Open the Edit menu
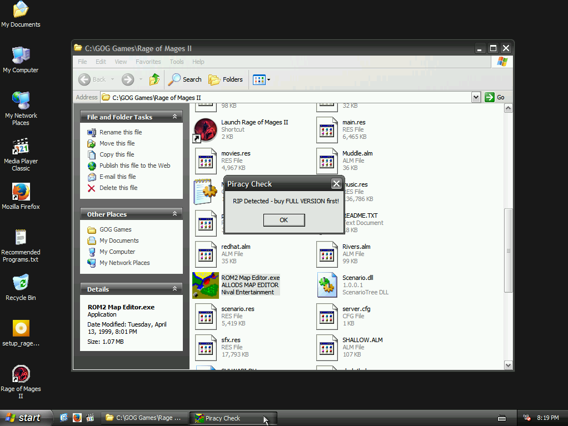The image size is (568, 426). (101, 62)
